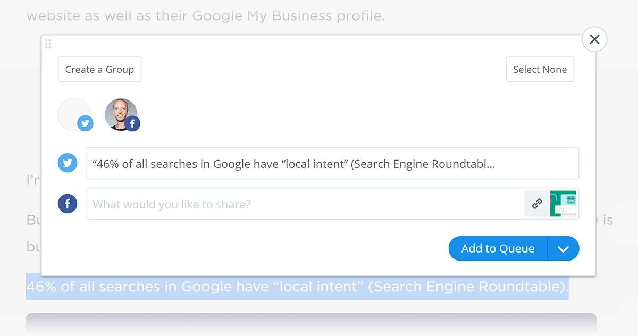638x336 pixels.
Task: Click the 'Google My Business profile' paragraph
Action: [205, 16]
